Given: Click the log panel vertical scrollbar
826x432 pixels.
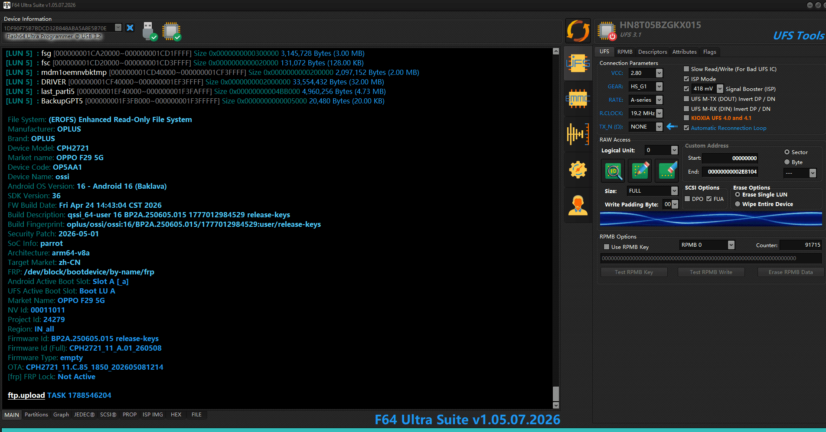Looking at the screenshot, I should pos(556,229).
